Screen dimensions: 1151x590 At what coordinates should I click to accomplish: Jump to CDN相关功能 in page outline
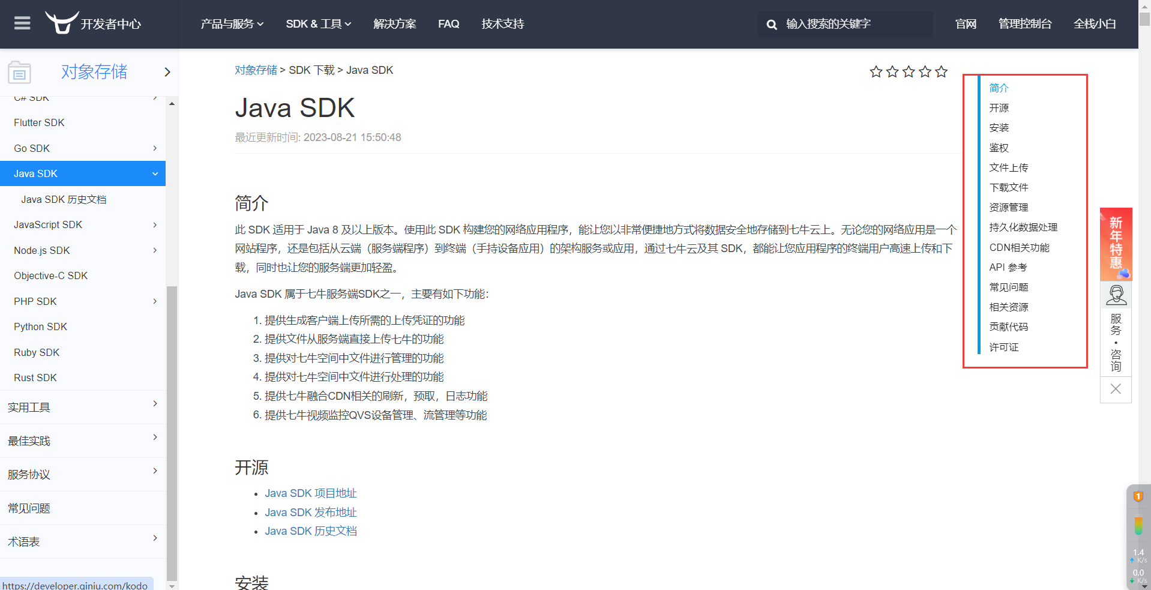1020,248
